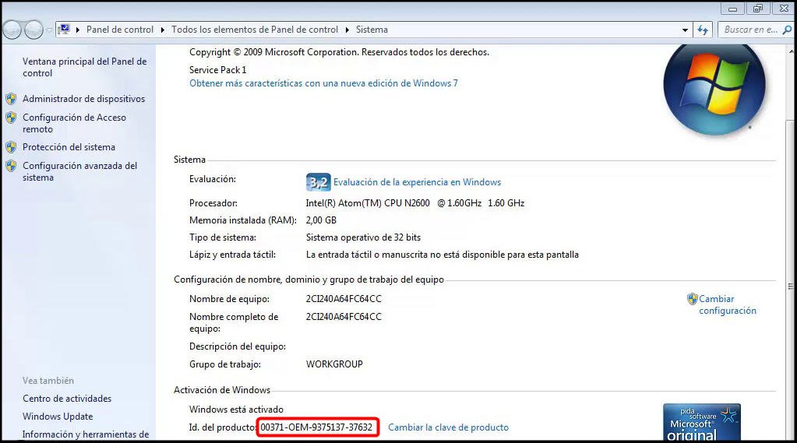The image size is (797, 443).
Task: Open Ventana principal del Panel de control
Action: point(84,67)
